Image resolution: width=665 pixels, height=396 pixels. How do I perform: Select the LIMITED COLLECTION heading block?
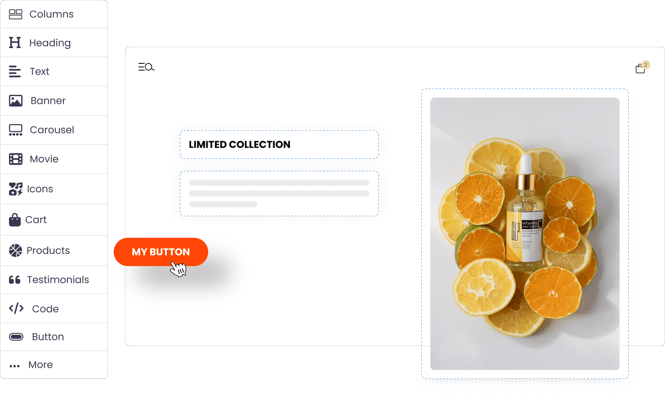(279, 144)
